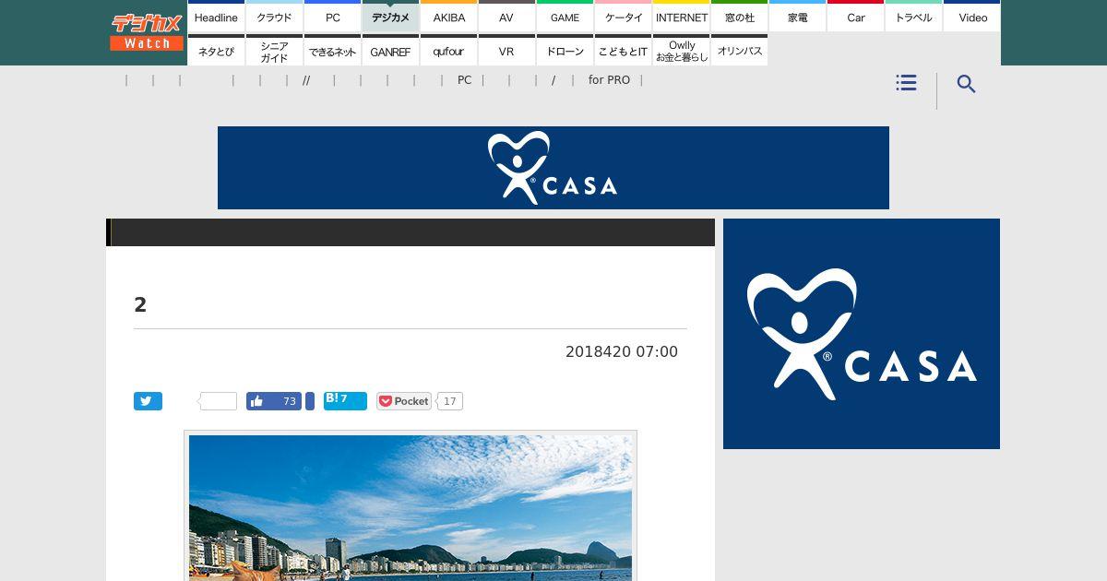Open the 家電 site tab
Image resolution: width=1107 pixels, height=581 pixels.
[797, 17]
